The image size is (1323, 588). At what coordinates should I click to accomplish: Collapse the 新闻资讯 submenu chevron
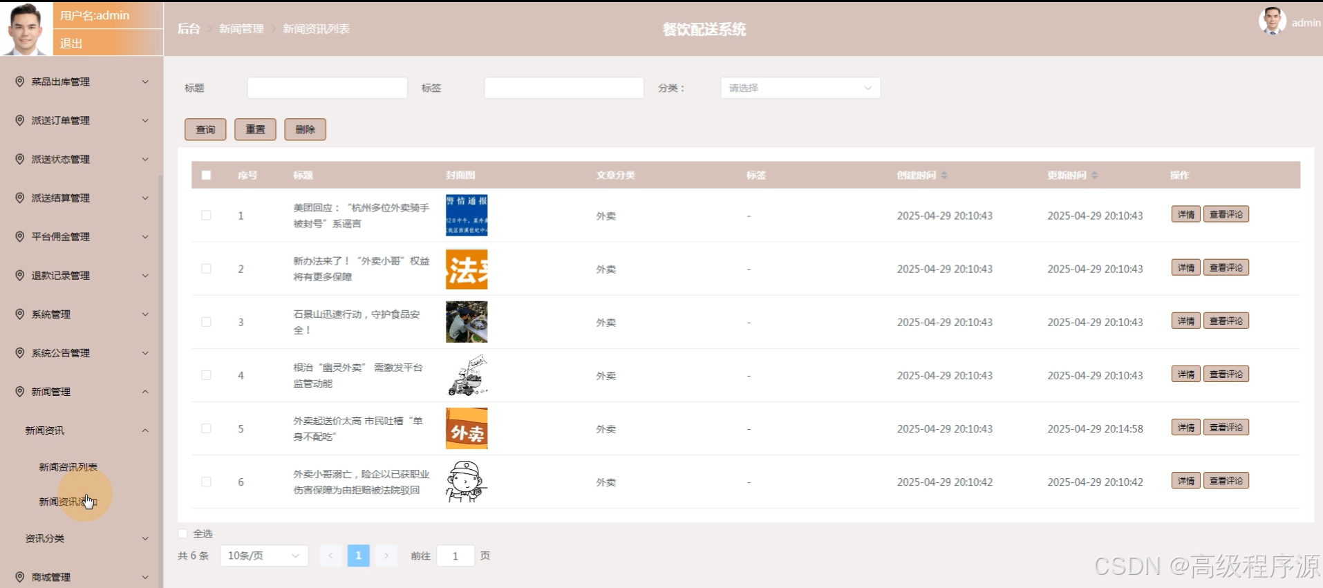click(145, 430)
